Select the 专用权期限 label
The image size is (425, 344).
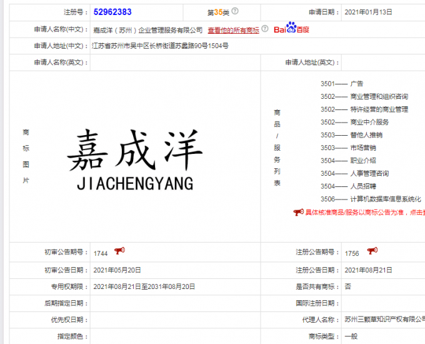tap(69, 286)
